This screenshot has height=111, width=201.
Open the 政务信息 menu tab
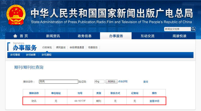[84, 36]
